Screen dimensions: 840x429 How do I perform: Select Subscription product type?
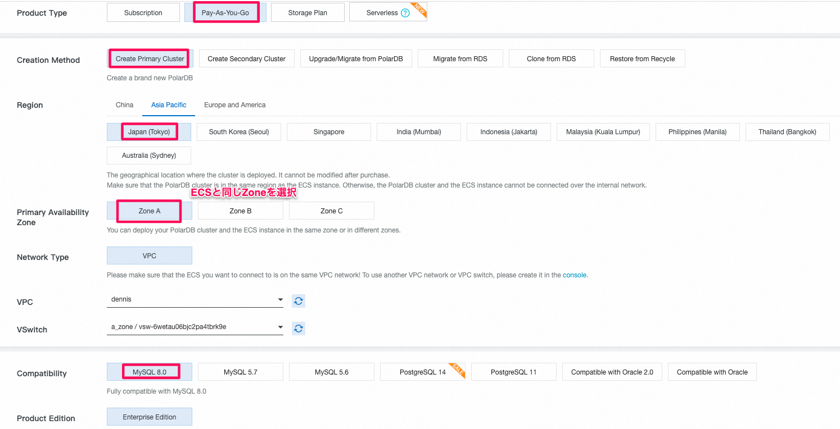[143, 13]
